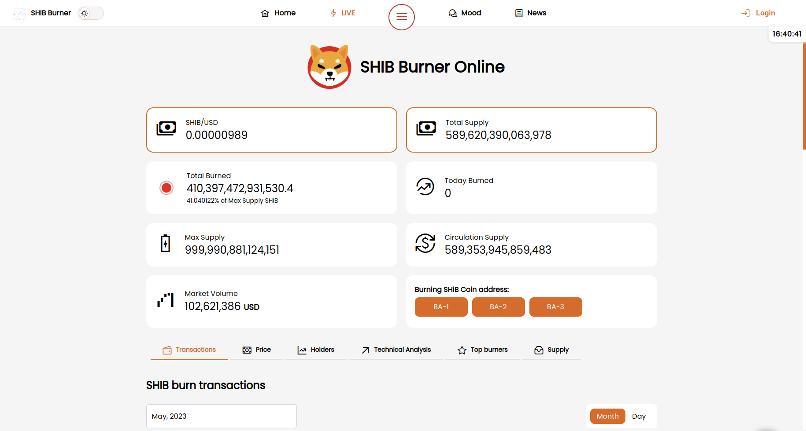Click the 41.040122% of Max Supply text
Screen dimensions: 806x431
pyautogui.click(x=232, y=201)
